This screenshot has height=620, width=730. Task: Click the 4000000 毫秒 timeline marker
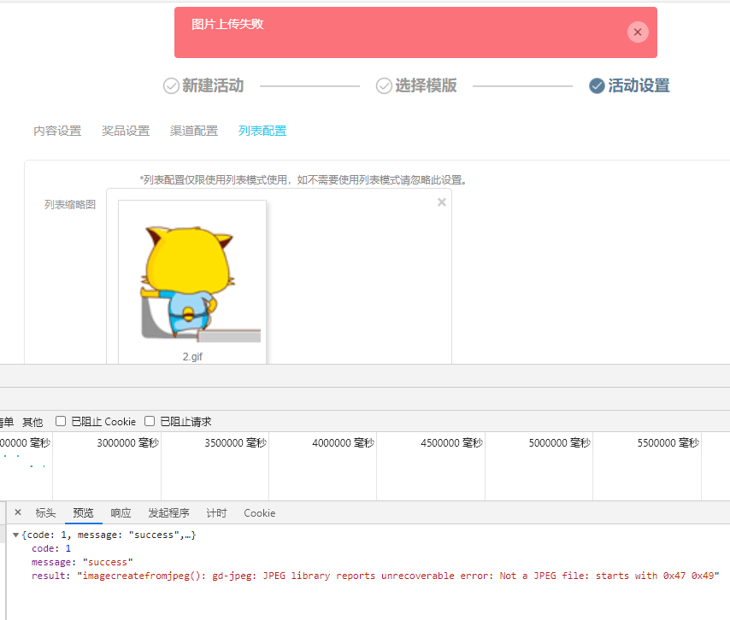tap(343, 442)
